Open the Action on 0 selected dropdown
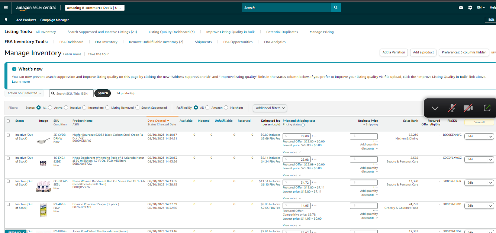The width and height of the screenshot is (496, 233). 25,93
